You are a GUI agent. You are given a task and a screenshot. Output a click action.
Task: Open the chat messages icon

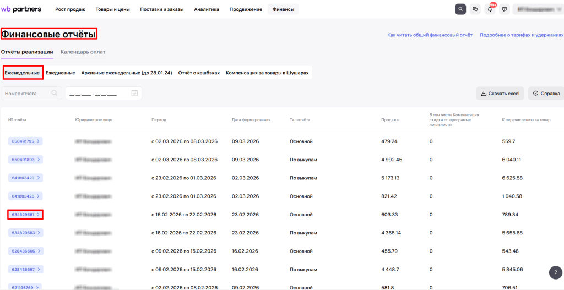point(475,9)
